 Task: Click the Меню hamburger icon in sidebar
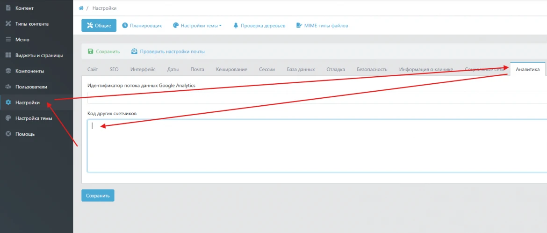tap(8, 40)
